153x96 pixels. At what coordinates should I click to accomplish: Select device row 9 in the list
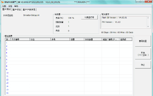(69, 70)
